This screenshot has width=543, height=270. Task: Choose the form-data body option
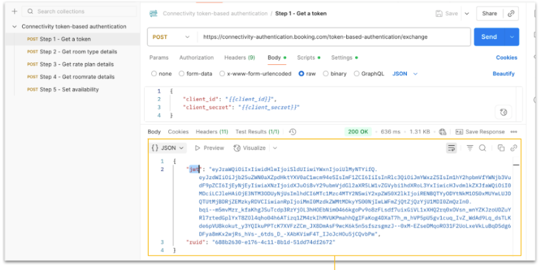pyautogui.click(x=182, y=74)
